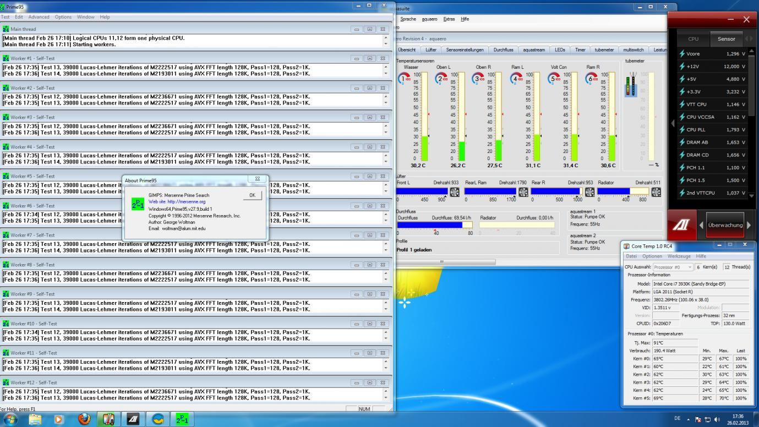Click volume icon in system tray
This screenshot has width=759, height=427.
coord(717,419)
